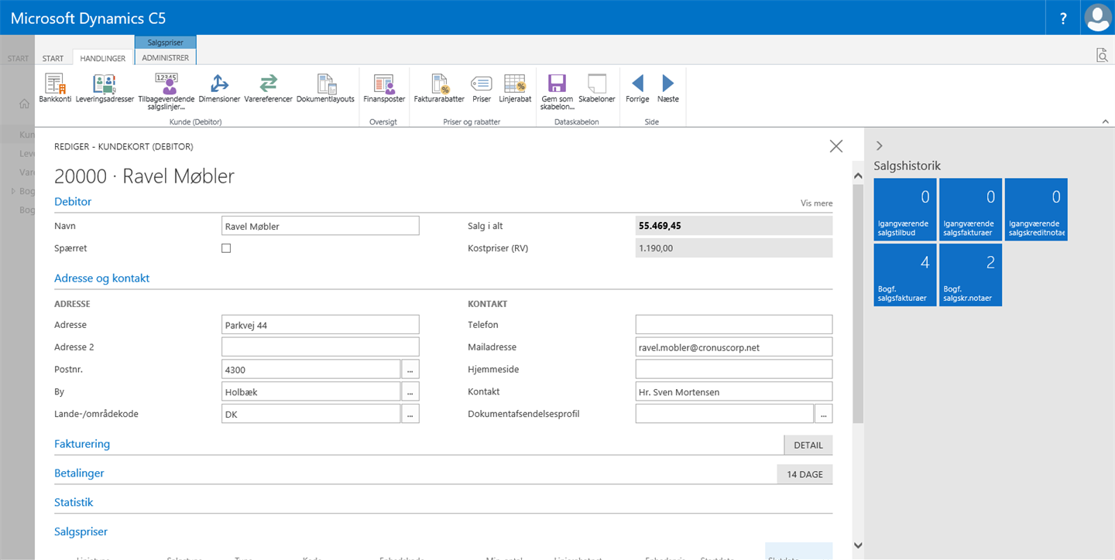This screenshot has height=560, width=1115.
Task: Open Bogf. salgskr.notaer tile
Action: pyautogui.click(x=971, y=275)
